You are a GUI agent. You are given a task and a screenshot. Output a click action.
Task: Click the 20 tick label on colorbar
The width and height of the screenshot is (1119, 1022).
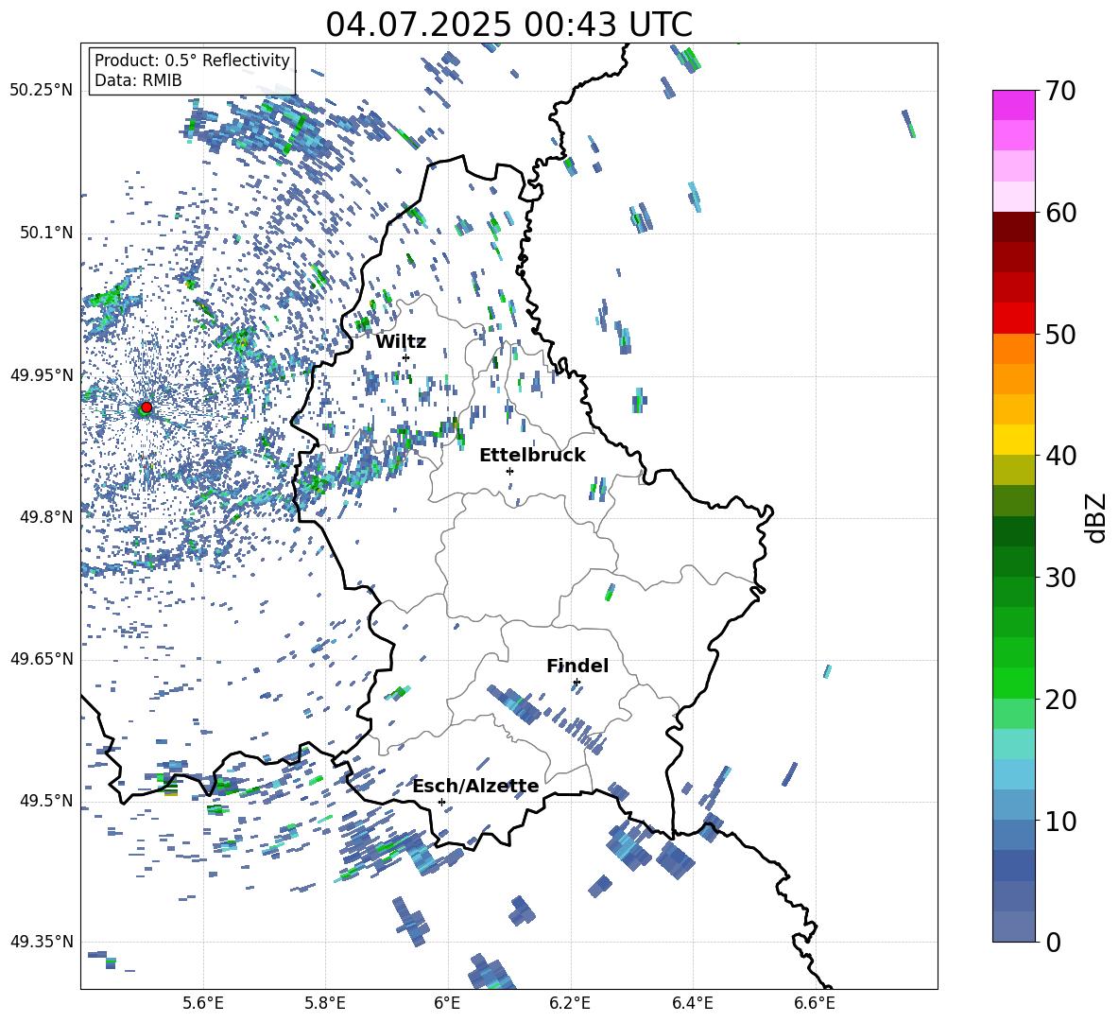(1061, 700)
